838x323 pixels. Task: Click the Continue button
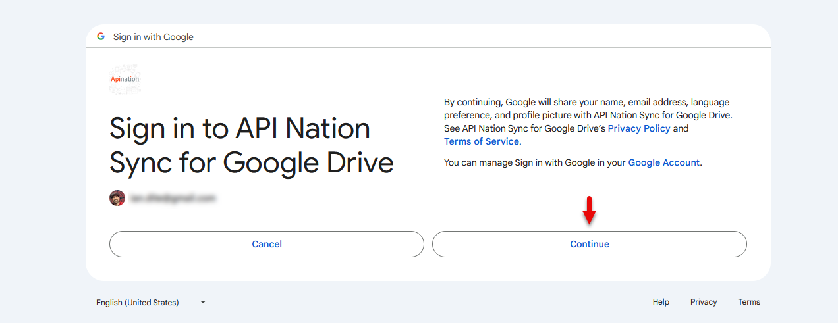click(590, 244)
